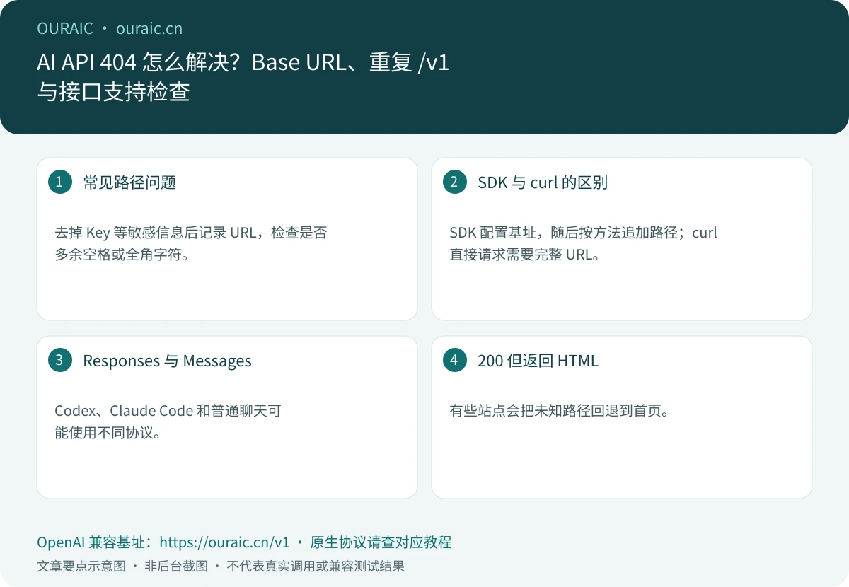Click the number 3 badge beside Responses 与 Messages
This screenshot has width=849, height=587.
click(59, 360)
